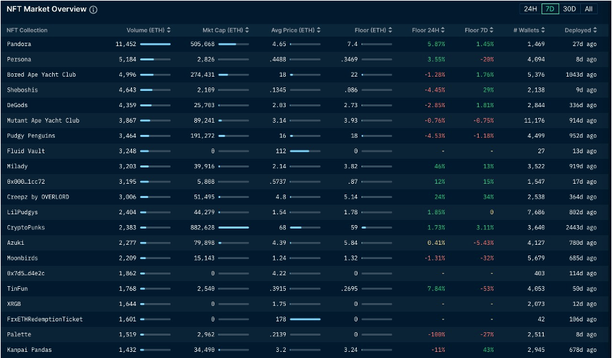Open the Creepz by OVERLORD collection

click(x=38, y=197)
